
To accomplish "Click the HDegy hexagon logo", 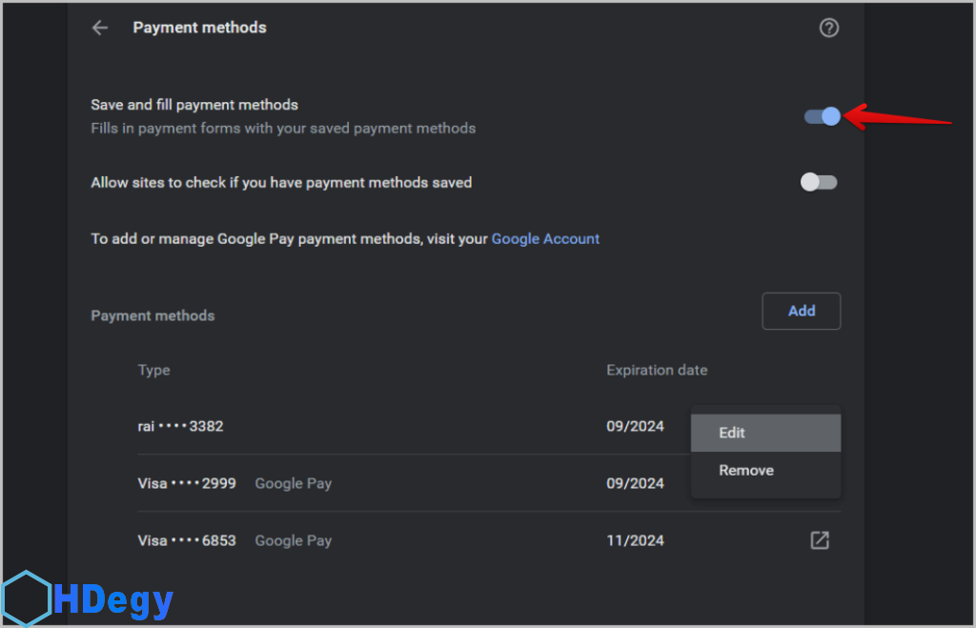I will point(26,598).
